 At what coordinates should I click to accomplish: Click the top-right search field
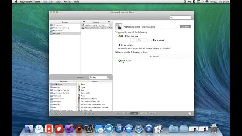(x=180, y=17)
